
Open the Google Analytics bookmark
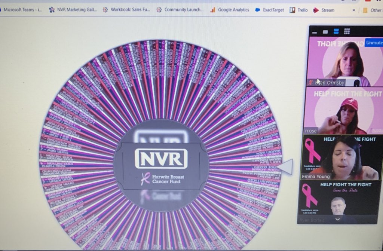tap(230, 10)
